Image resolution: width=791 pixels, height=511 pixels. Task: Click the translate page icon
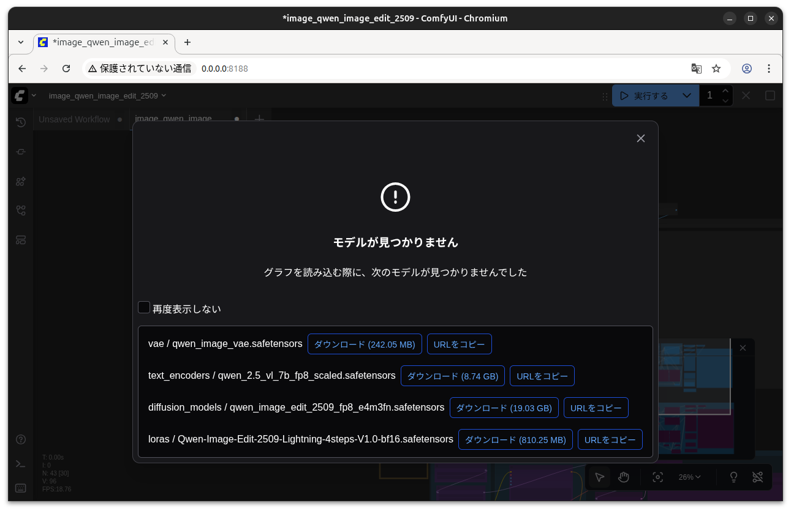(697, 69)
